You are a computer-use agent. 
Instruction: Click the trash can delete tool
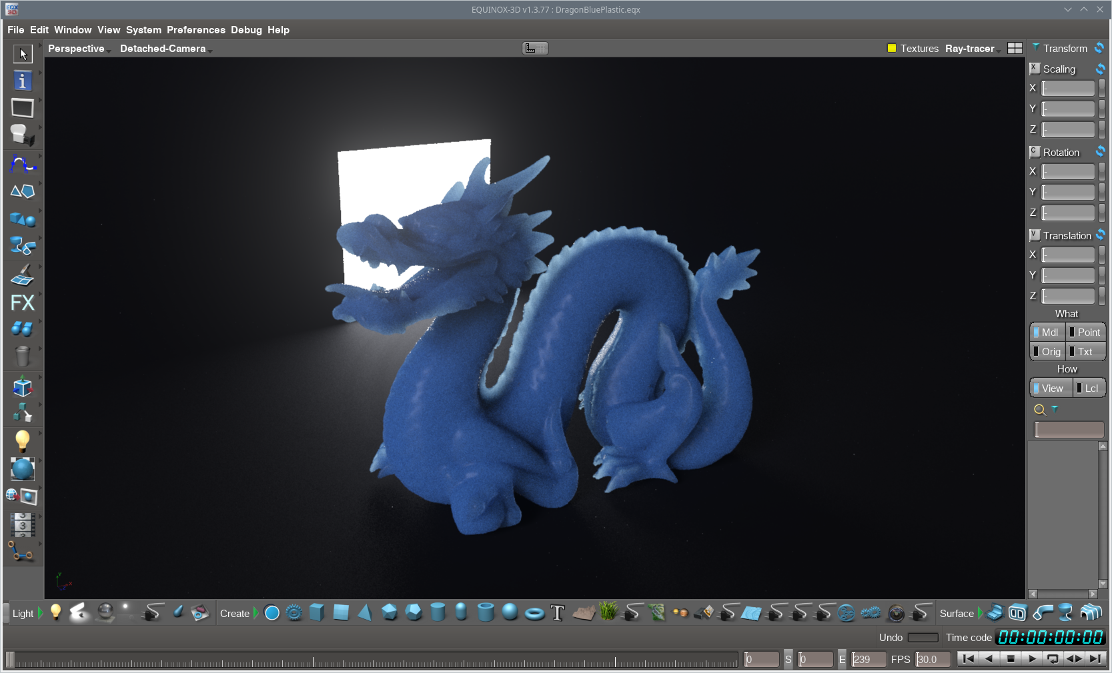(22, 356)
